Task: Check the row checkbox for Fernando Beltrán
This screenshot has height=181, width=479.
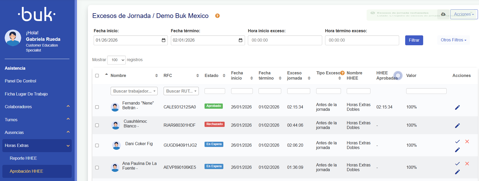Action: point(97,107)
